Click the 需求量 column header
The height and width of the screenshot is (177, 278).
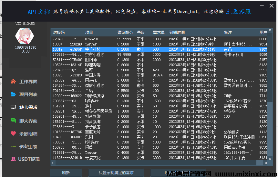click(x=159, y=33)
